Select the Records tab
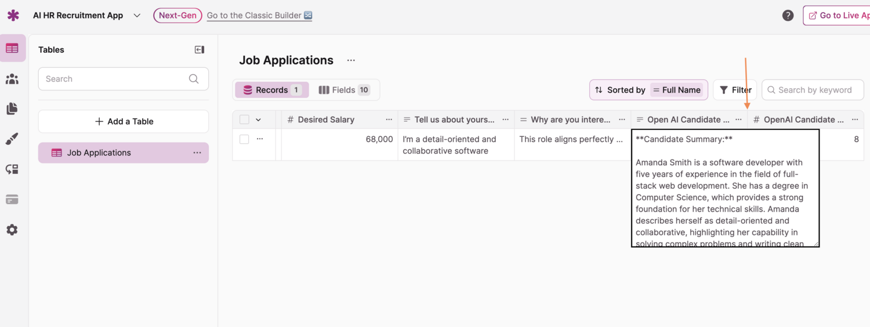Screen dimensions: 870x327 coord(272,90)
